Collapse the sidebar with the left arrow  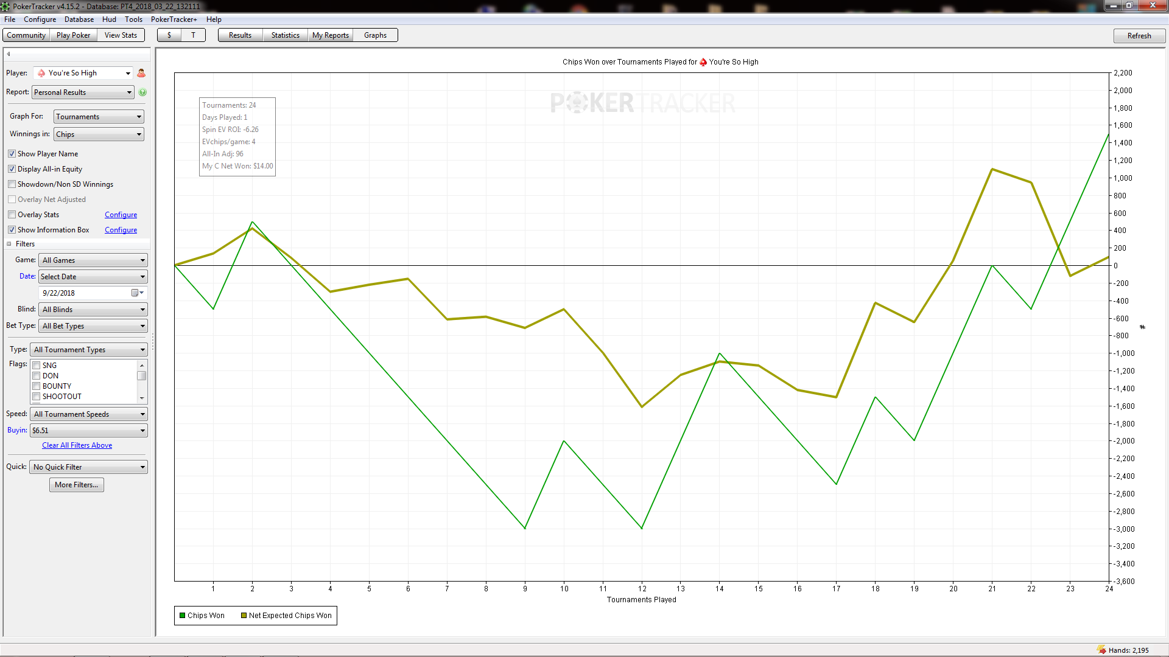9,54
